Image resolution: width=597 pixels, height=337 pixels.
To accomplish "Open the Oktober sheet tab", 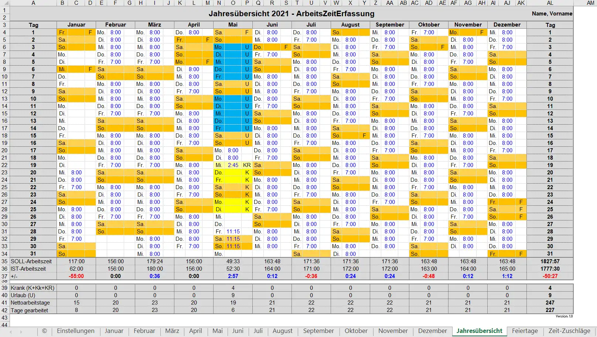I will coord(356,331).
